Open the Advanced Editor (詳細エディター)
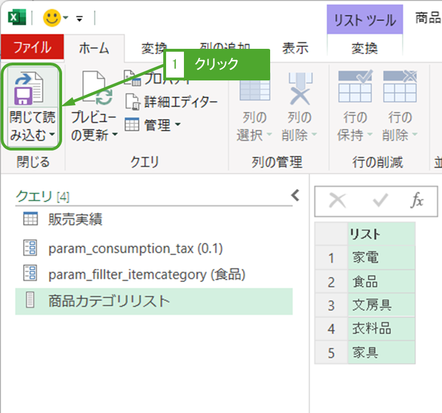 coord(172,102)
